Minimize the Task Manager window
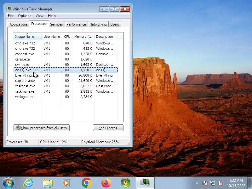 pyautogui.click(x=104, y=9)
